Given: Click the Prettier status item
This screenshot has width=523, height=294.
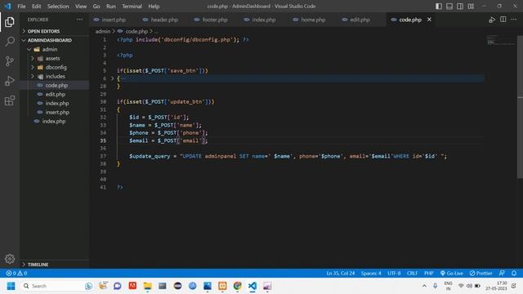Looking at the screenshot, I should tap(481, 273).
